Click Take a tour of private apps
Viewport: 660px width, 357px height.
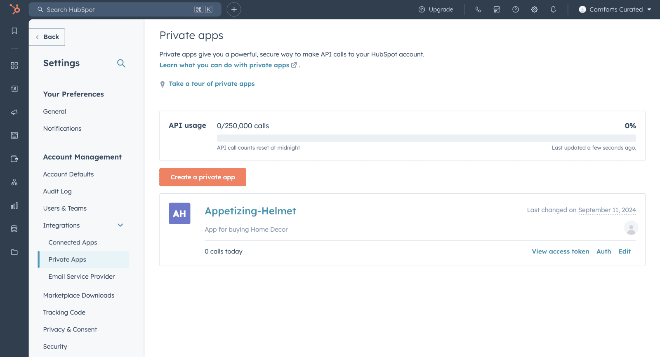(x=212, y=84)
